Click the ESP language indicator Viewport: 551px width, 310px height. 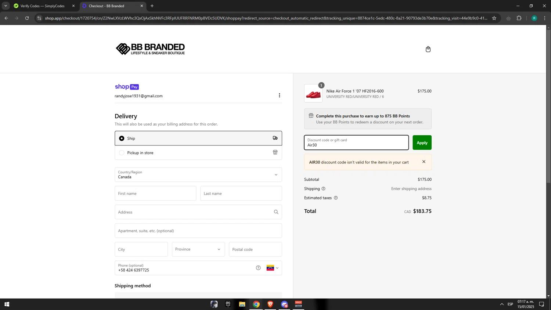click(x=510, y=304)
